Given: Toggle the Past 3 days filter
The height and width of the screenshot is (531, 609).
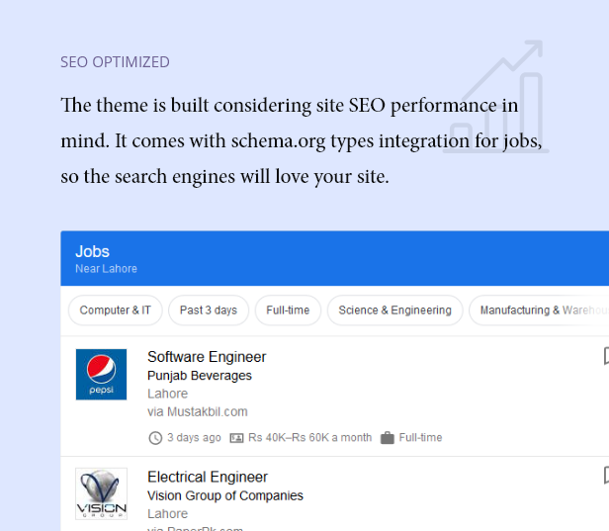Looking at the screenshot, I should pyautogui.click(x=209, y=310).
